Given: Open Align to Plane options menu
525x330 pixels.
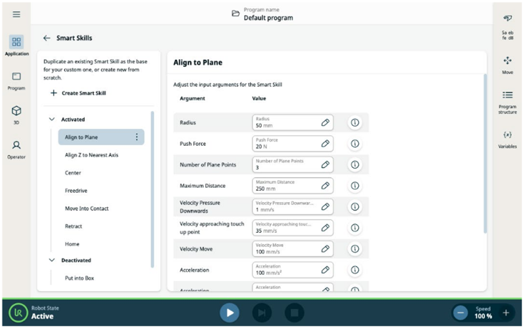Looking at the screenshot, I should [x=136, y=137].
